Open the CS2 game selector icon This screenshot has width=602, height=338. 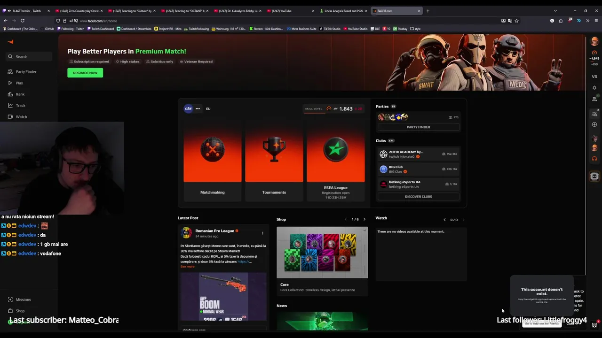tap(188, 108)
